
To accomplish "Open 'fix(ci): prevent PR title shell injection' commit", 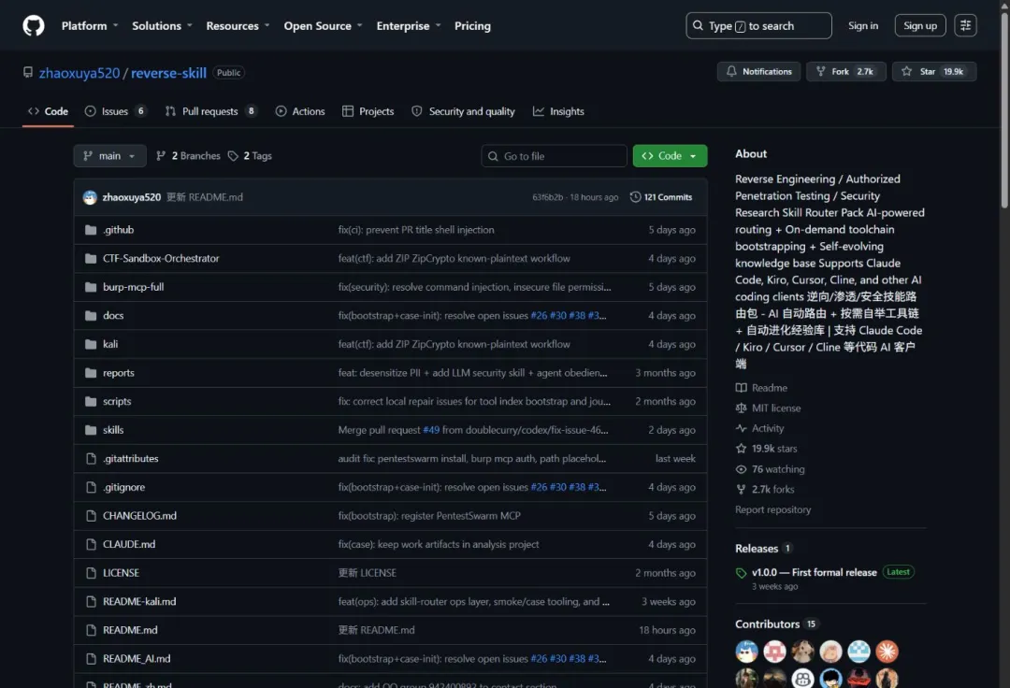I will point(416,230).
